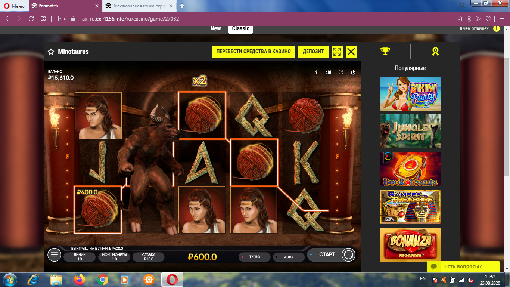Click ПЕРЕВЕСТИ СРЕДСТВА В КАЗИНО button
510x287 pixels.
pyautogui.click(x=254, y=52)
